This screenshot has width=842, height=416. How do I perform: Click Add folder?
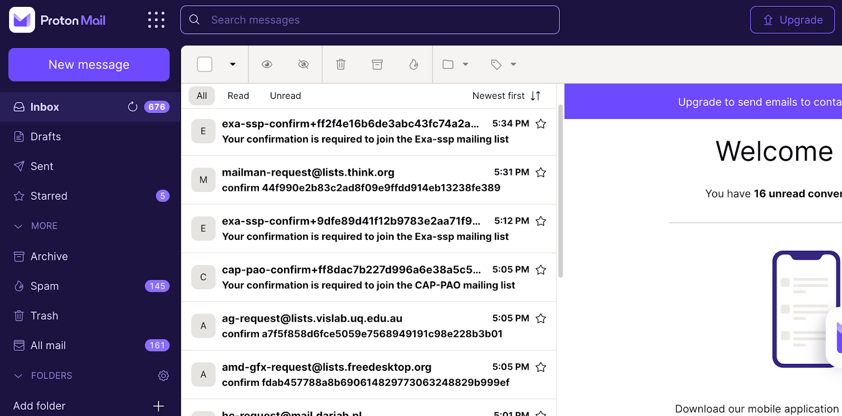[x=39, y=406]
